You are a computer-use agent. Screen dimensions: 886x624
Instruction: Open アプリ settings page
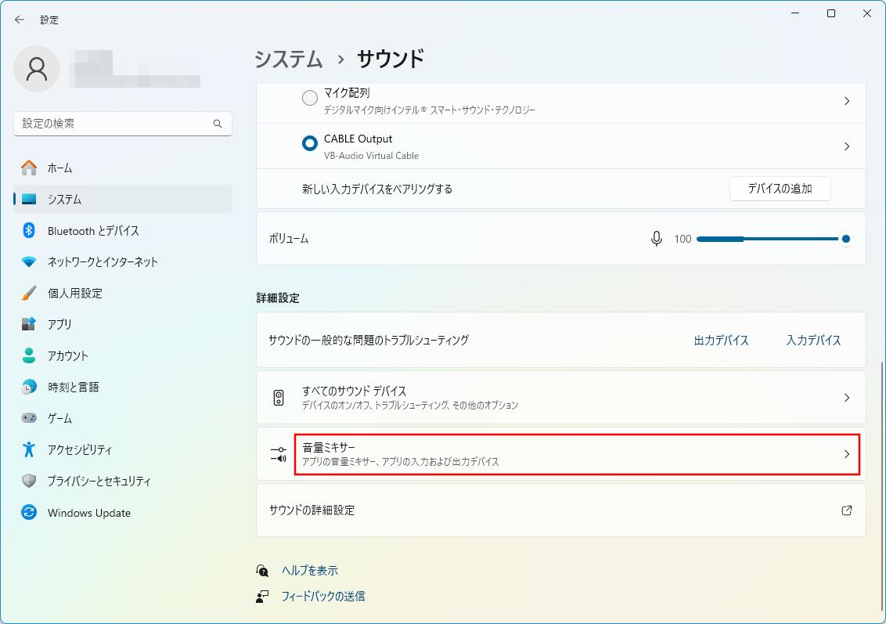coord(123,324)
